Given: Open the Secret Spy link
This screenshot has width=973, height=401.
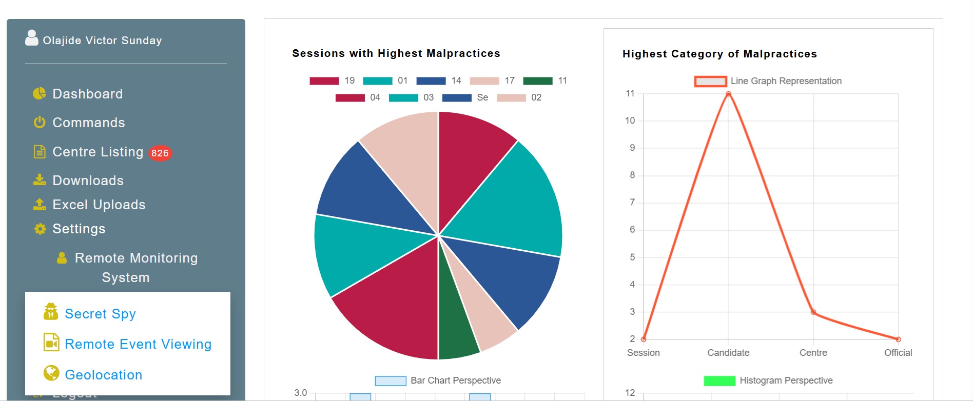Looking at the screenshot, I should (101, 314).
